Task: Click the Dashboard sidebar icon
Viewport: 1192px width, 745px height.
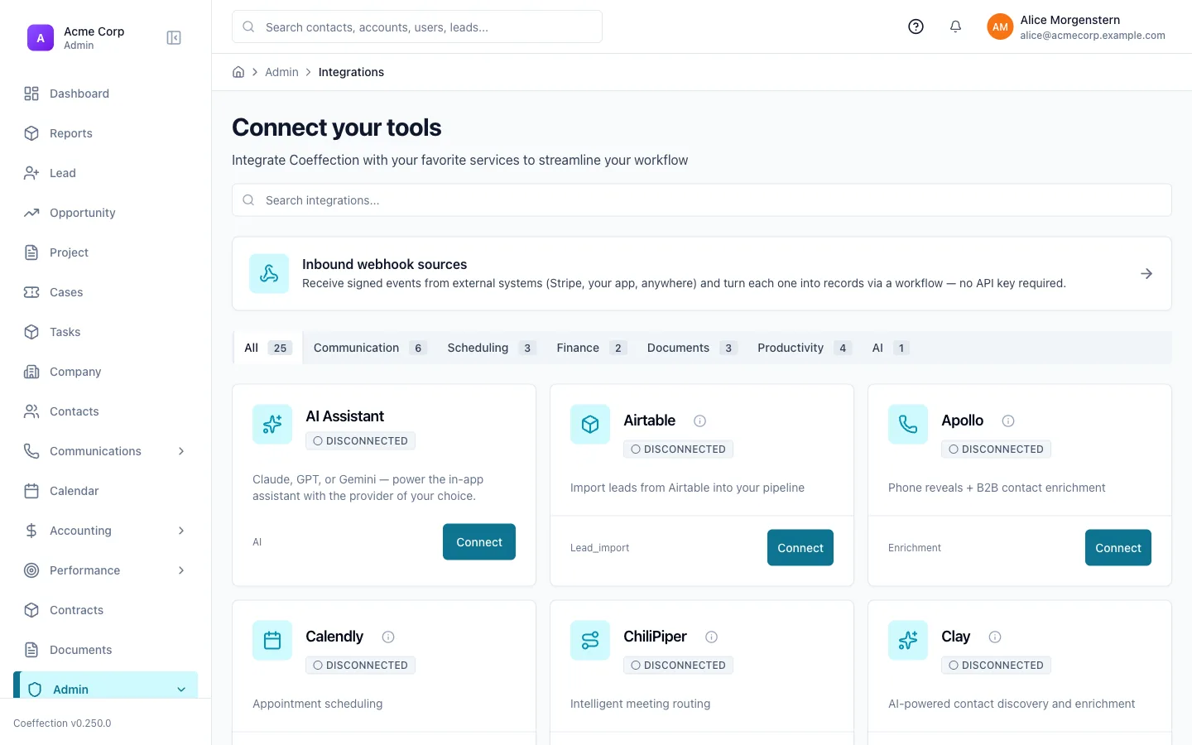Action: (31, 94)
